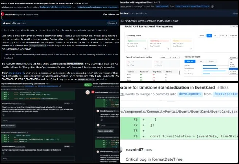Click View reviewed changes

(111, 15)
